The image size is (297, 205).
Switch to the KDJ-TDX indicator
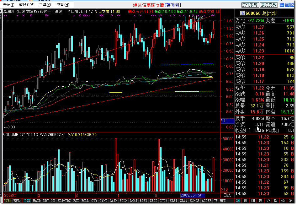point(64,201)
